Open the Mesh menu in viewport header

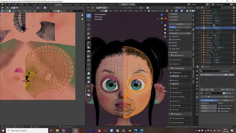(125, 11)
